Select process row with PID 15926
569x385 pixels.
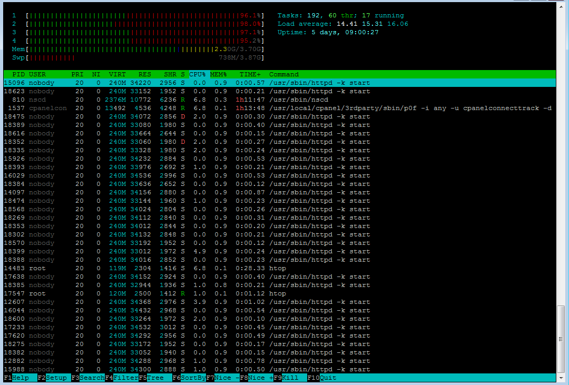coord(279,159)
